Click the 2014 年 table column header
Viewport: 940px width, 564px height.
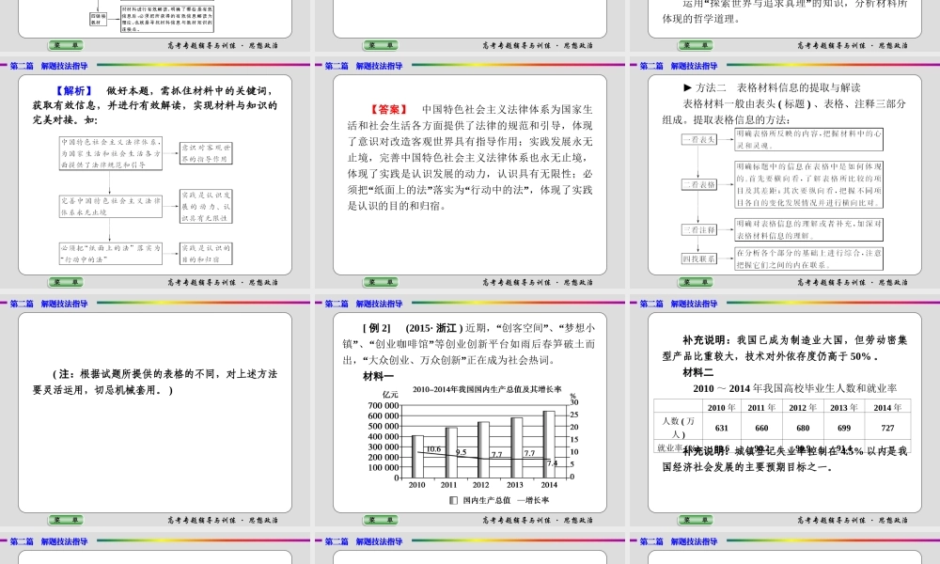click(x=888, y=406)
